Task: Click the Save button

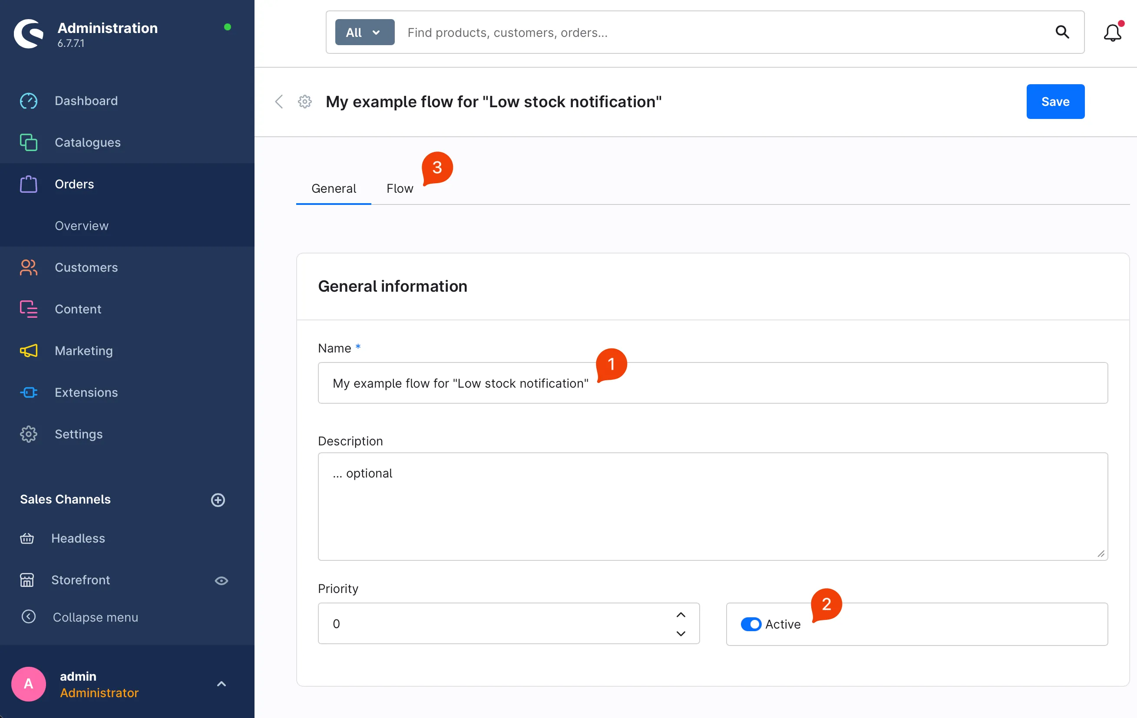Action: (1055, 102)
